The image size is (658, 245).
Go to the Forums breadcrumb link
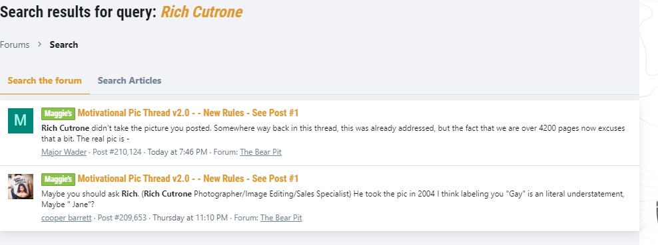tap(15, 44)
